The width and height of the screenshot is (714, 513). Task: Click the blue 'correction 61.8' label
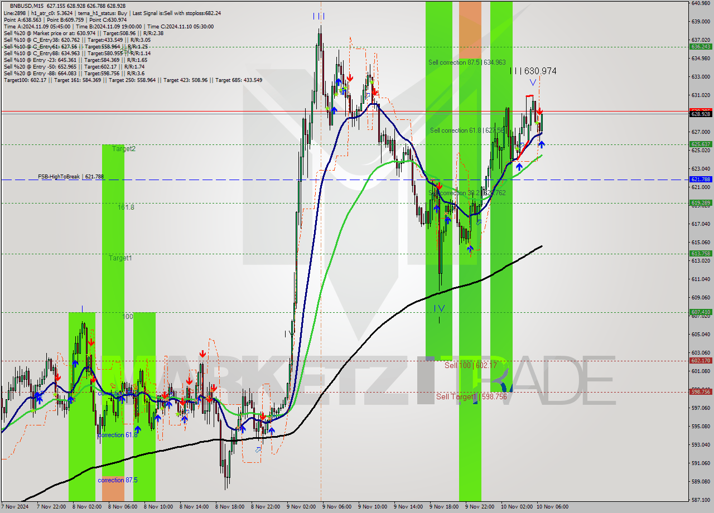click(x=117, y=435)
